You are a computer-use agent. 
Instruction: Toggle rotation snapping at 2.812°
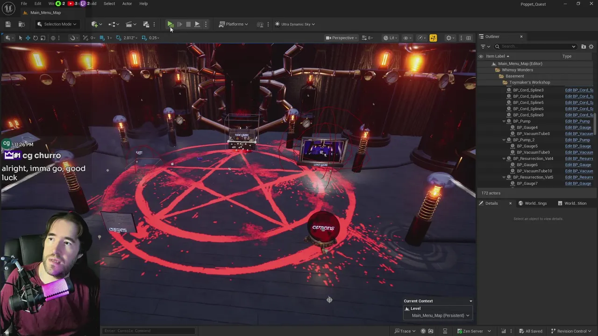119,38
